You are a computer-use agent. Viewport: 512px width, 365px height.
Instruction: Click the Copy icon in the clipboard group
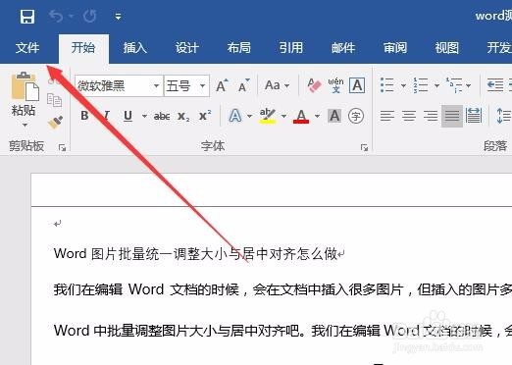click(x=54, y=100)
